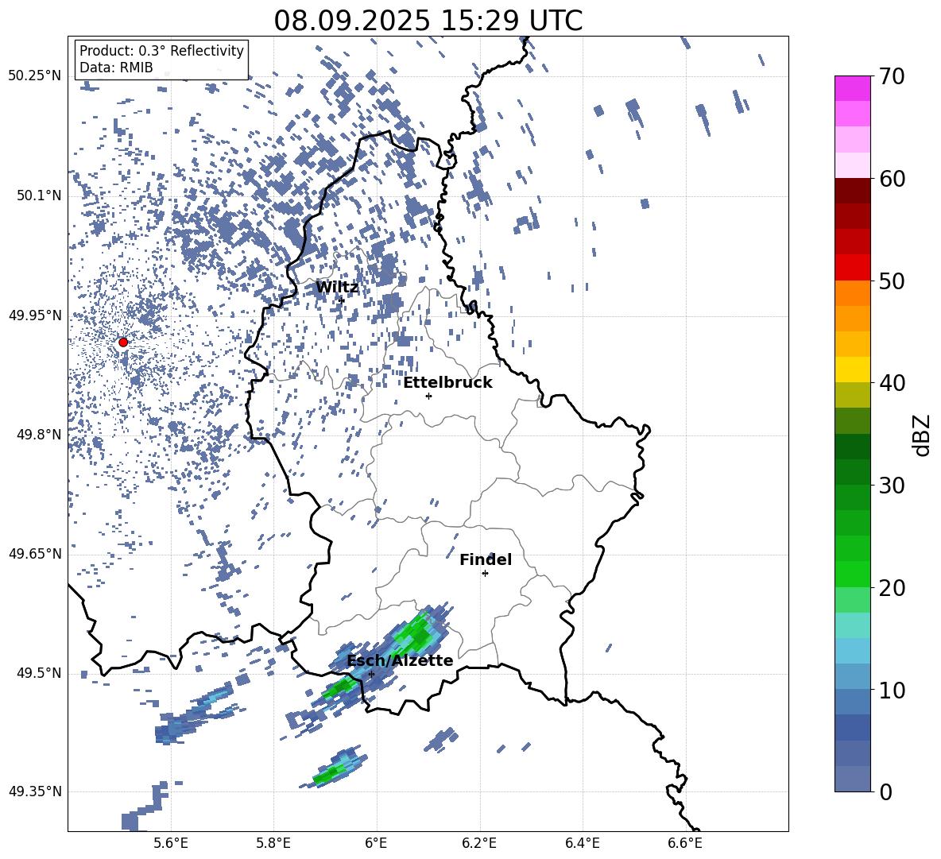Click the magenta top colorbar segment

852,88
